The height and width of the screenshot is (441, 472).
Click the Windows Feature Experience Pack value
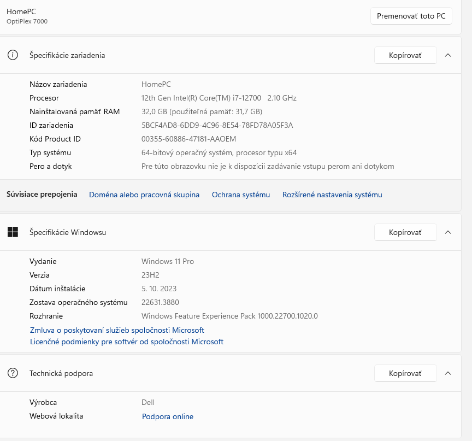[229, 316]
